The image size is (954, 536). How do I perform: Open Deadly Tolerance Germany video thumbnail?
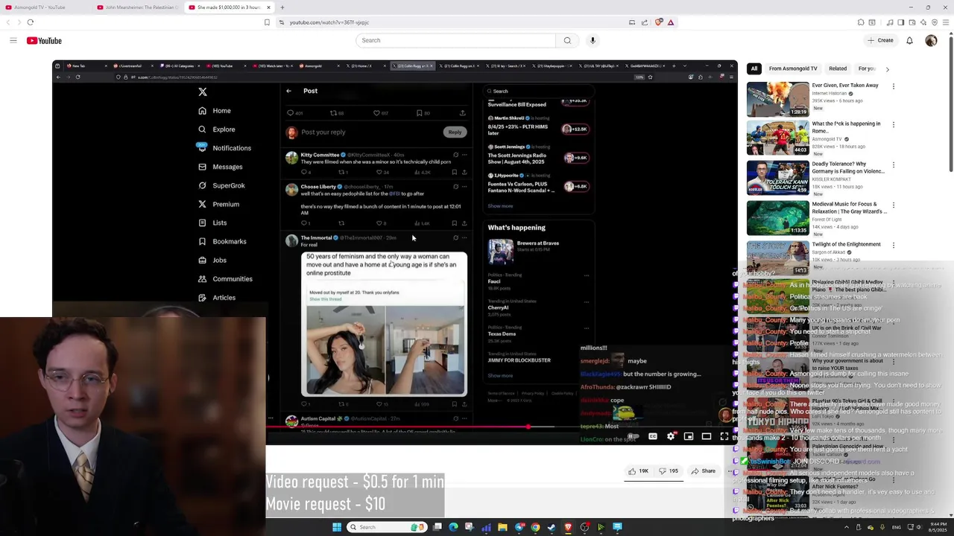click(777, 178)
